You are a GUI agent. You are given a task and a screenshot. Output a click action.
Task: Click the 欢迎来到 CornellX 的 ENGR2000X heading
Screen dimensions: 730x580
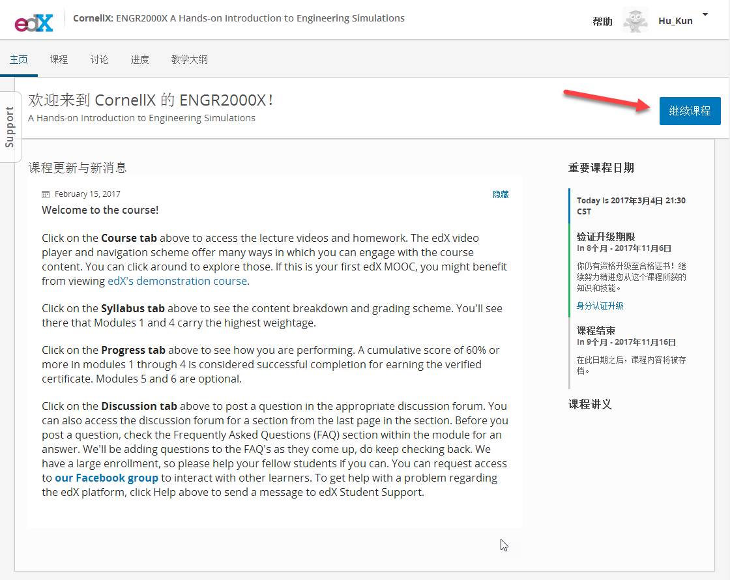click(x=151, y=100)
